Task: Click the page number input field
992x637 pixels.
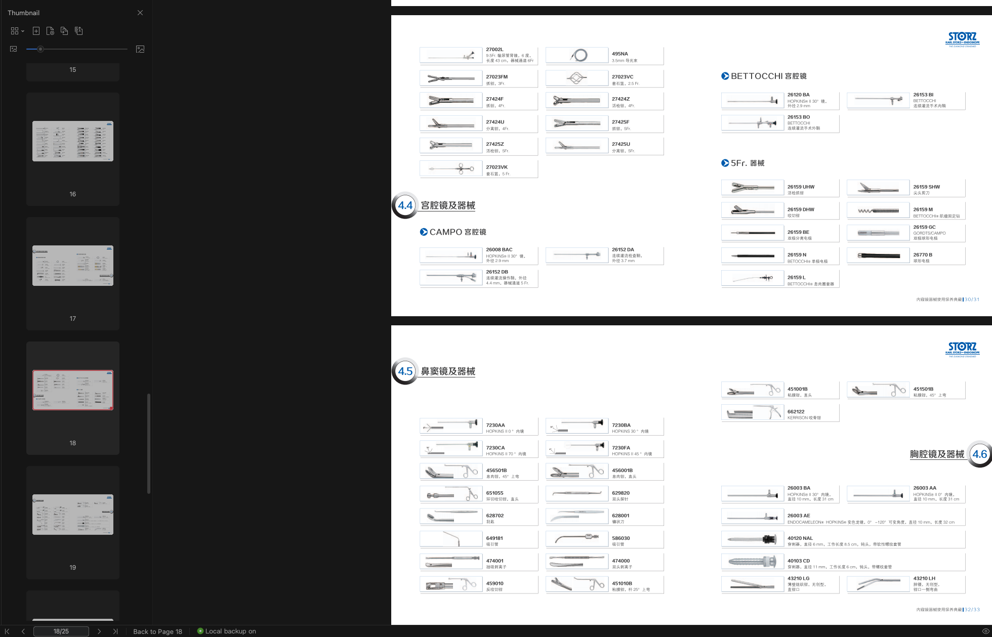Action: tap(61, 631)
